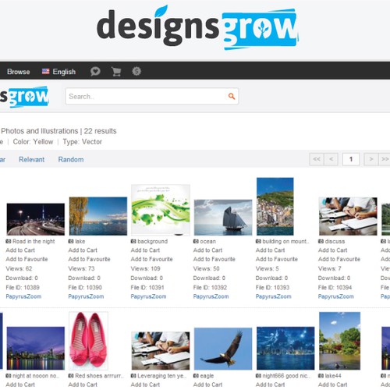390x390 pixels.
Task: Click the orange search magnifier icon
Action: [x=232, y=97]
